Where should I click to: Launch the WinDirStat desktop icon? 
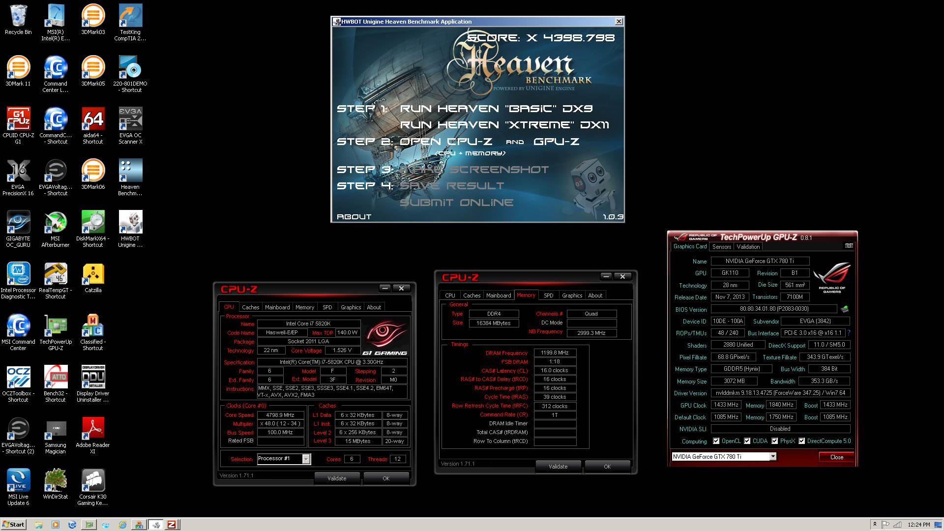click(x=56, y=484)
